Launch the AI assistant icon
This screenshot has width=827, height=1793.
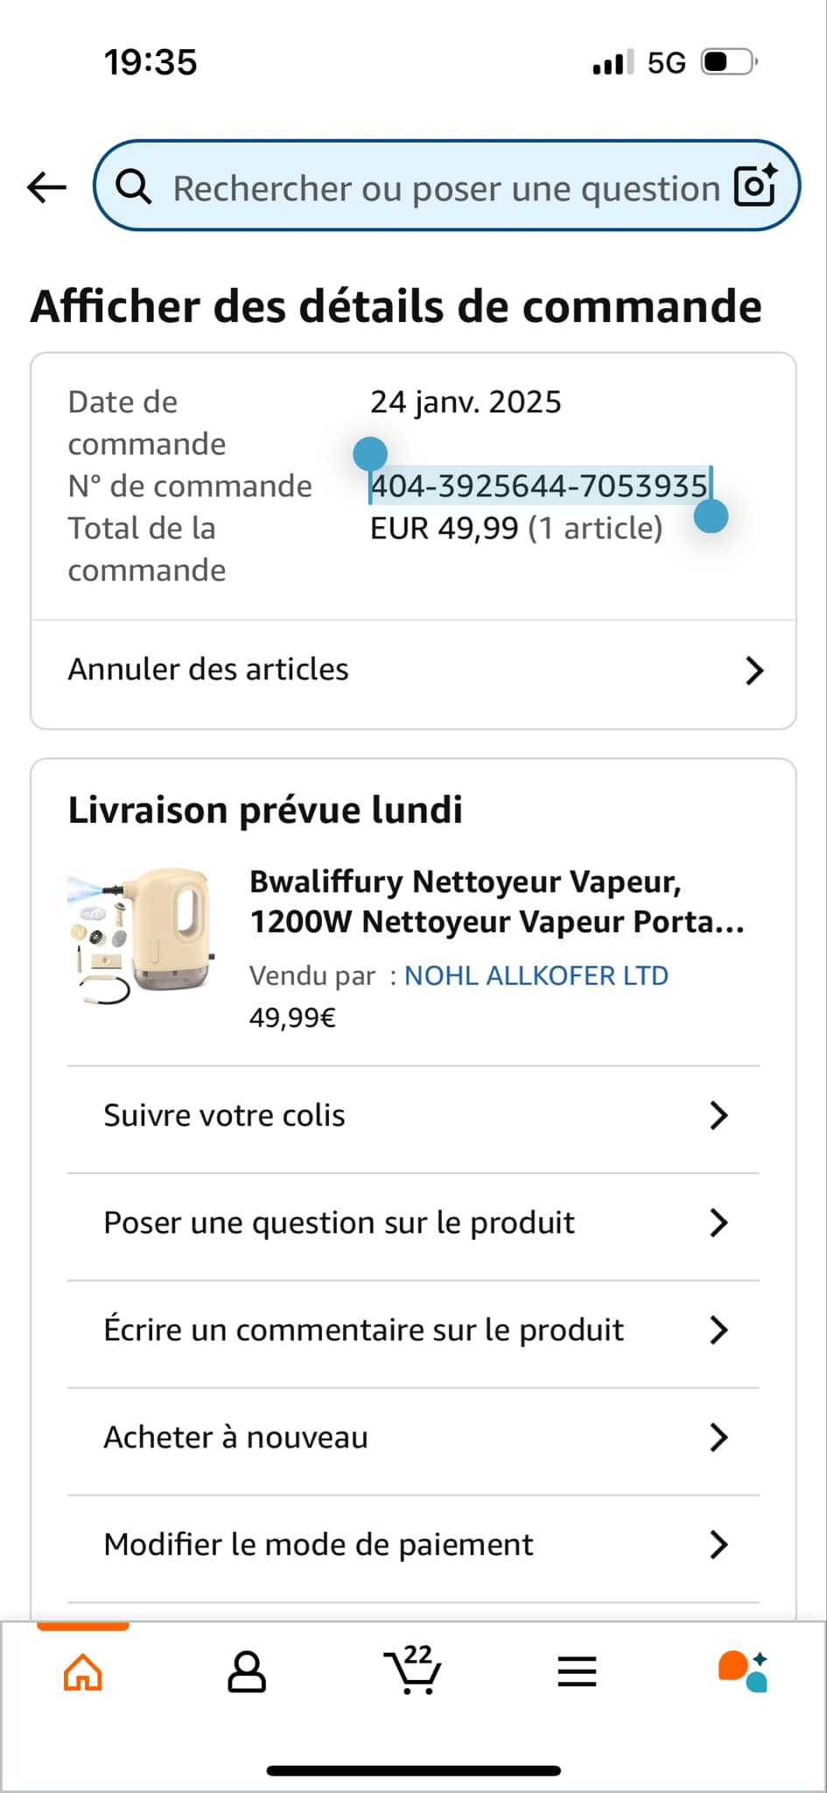tap(742, 1670)
